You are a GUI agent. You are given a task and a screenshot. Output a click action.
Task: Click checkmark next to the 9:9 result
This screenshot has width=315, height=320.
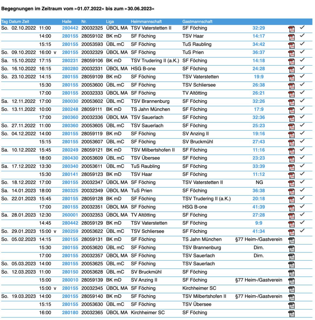click(302, 223)
